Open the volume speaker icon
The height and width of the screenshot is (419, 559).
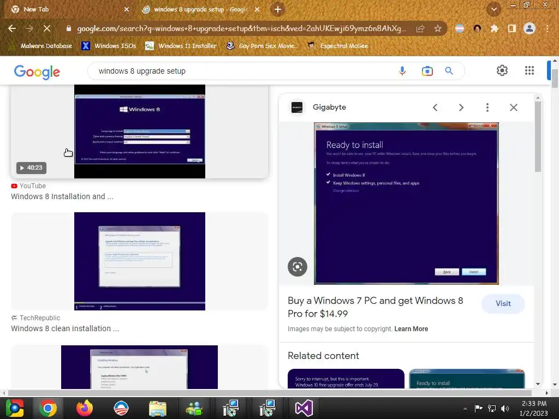click(x=505, y=408)
